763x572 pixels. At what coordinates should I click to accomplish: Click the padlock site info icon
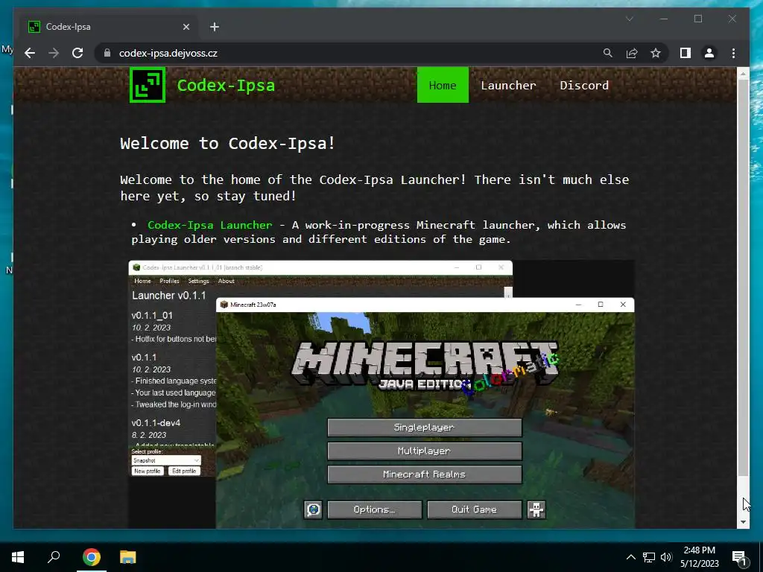107,53
